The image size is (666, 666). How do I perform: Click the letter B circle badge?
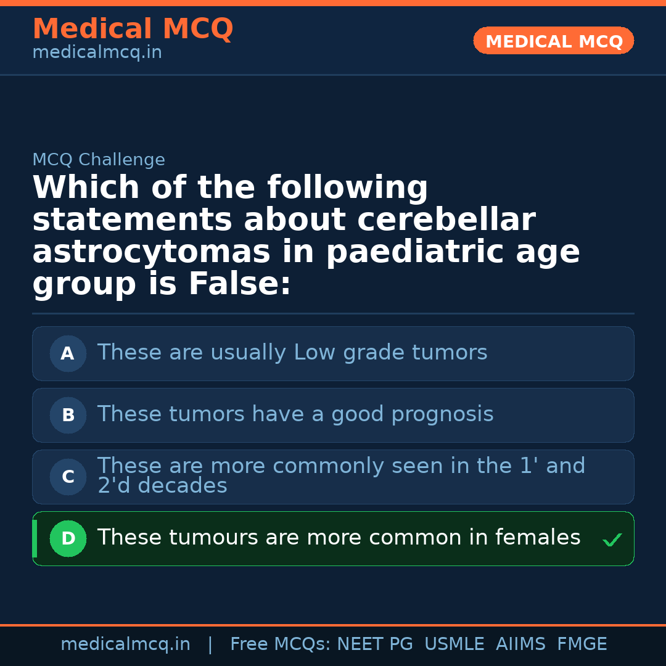[x=68, y=416]
